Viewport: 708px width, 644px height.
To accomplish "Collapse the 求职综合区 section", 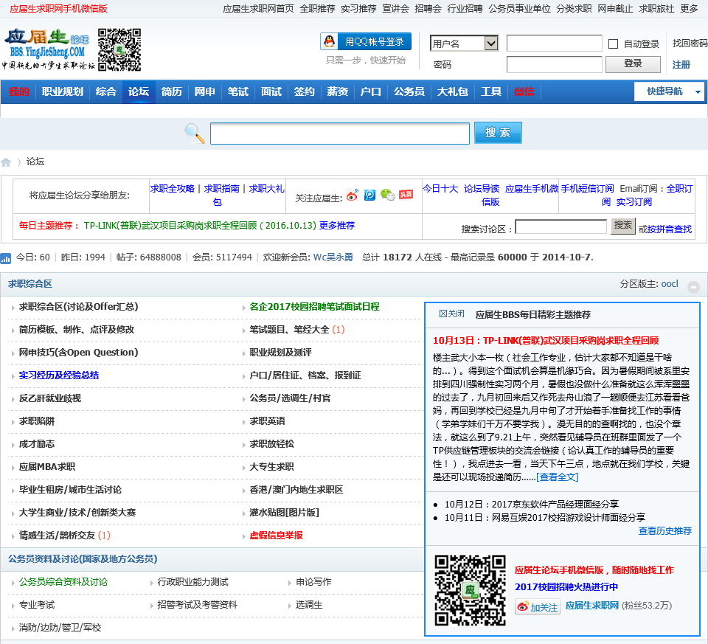I will point(693,287).
